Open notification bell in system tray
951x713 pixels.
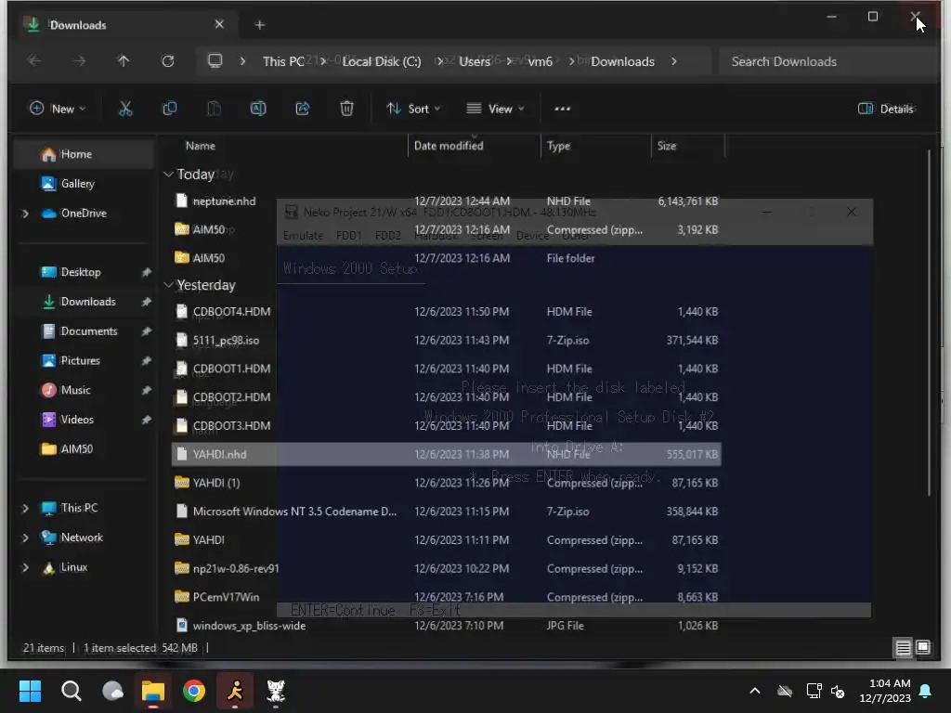coord(926,691)
